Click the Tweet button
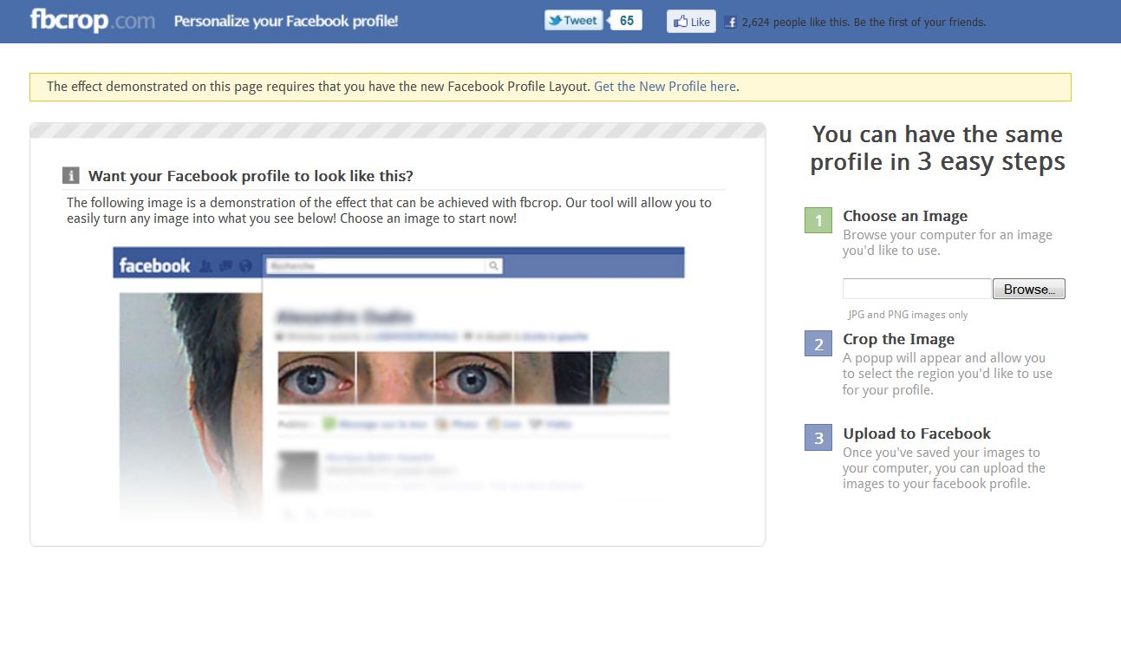This screenshot has height=652, width=1121. pyautogui.click(x=573, y=21)
